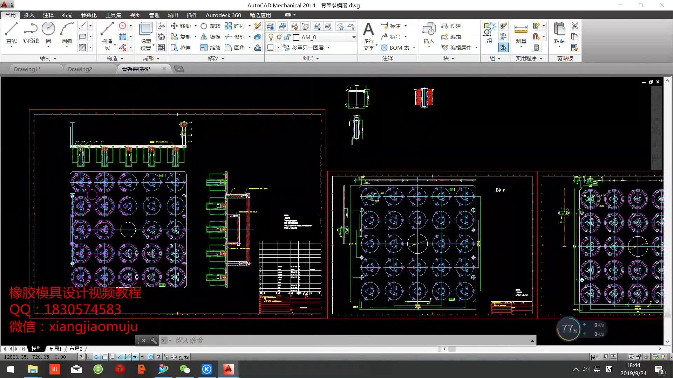Toggle the layer on/off lightbulb for AM_0
The width and height of the screenshot is (673, 378).
(x=271, y=37)
